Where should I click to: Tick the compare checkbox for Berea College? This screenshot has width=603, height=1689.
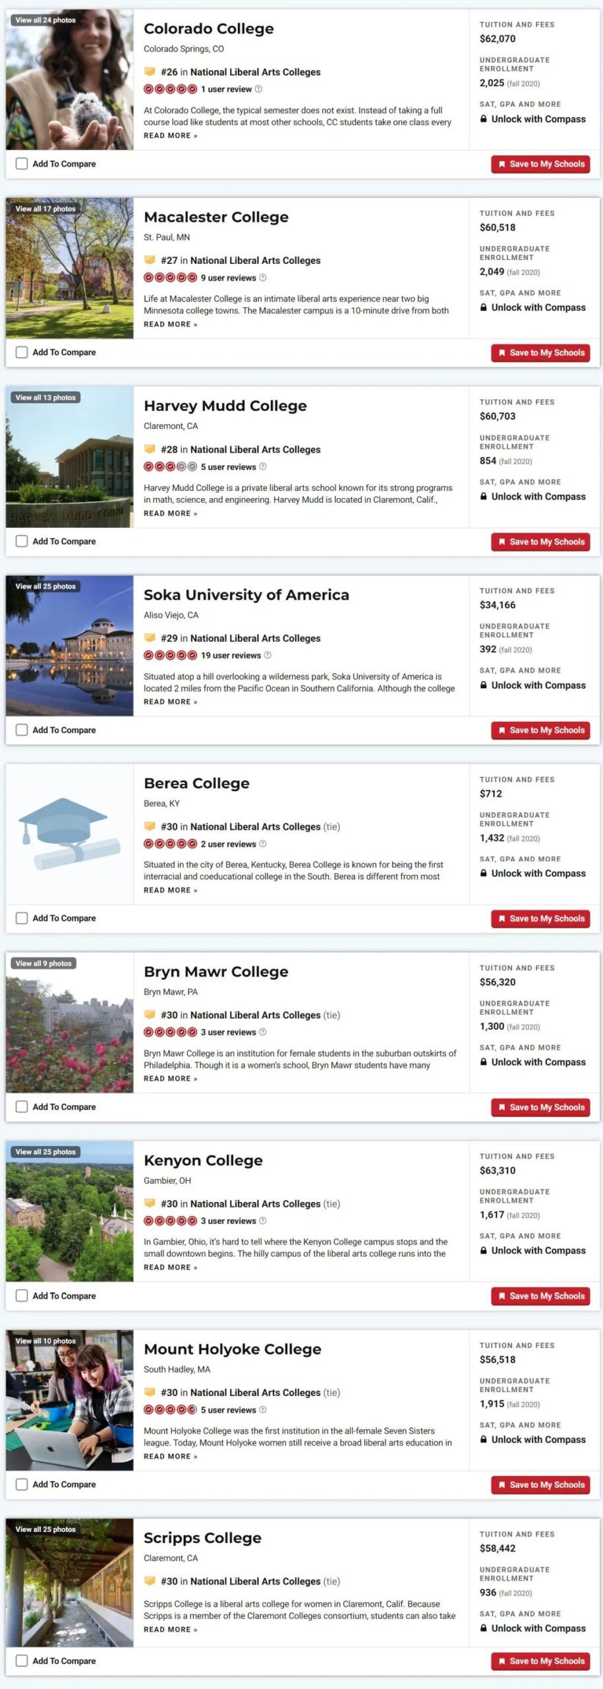click(x=22, y=918)
